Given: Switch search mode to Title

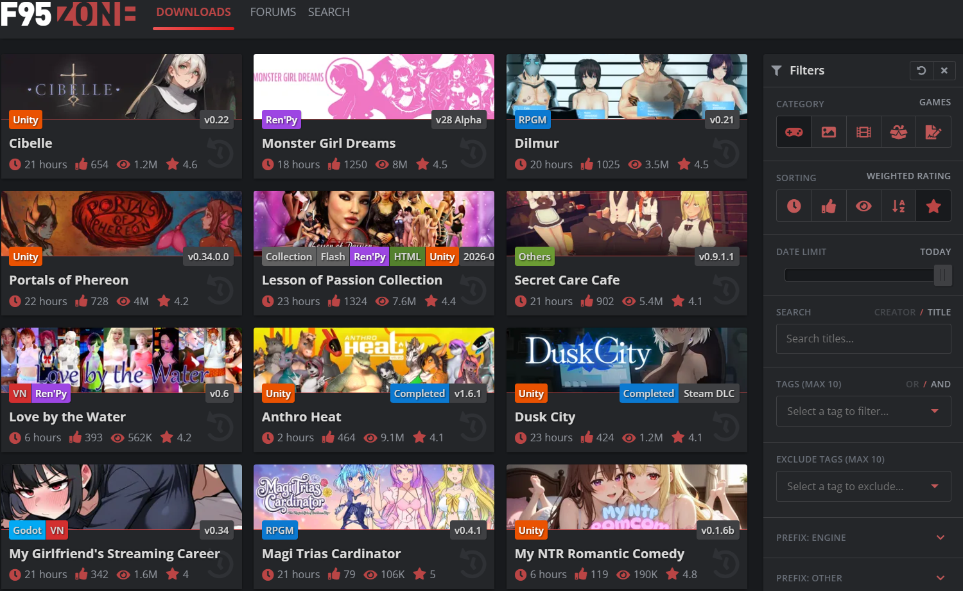Looking at the screenshot, I should [939, 312].
